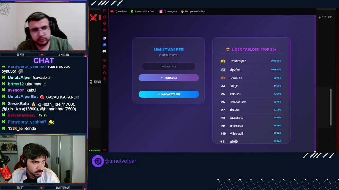Image resolution: width=339 pixels, height=190 pixels.
Task: Click the SORGULA button
Action: [x=169, y=78]
